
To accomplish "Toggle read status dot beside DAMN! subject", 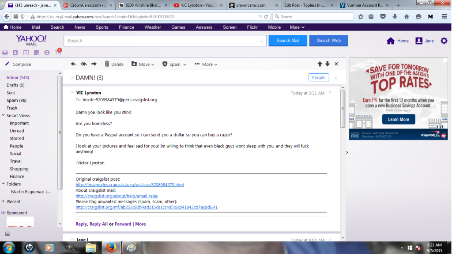I will coord(72,78).
